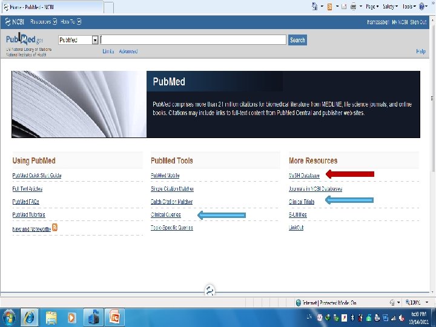
Task: Open the Single Citation Matcher link
Action: pos(172,188)
